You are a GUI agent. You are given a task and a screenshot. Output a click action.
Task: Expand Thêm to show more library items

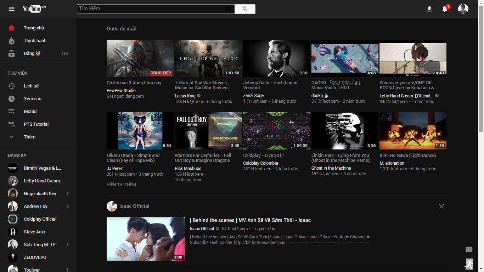coord(38,137)
